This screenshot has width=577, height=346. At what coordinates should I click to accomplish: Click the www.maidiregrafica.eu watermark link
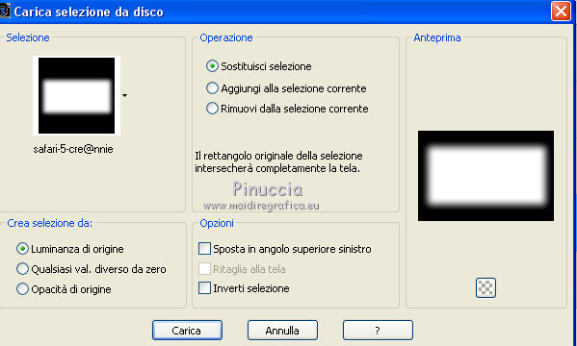point(261,206)
